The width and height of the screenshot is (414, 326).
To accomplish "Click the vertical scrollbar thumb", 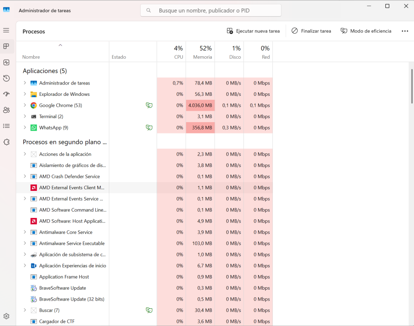I will [412, 86].
